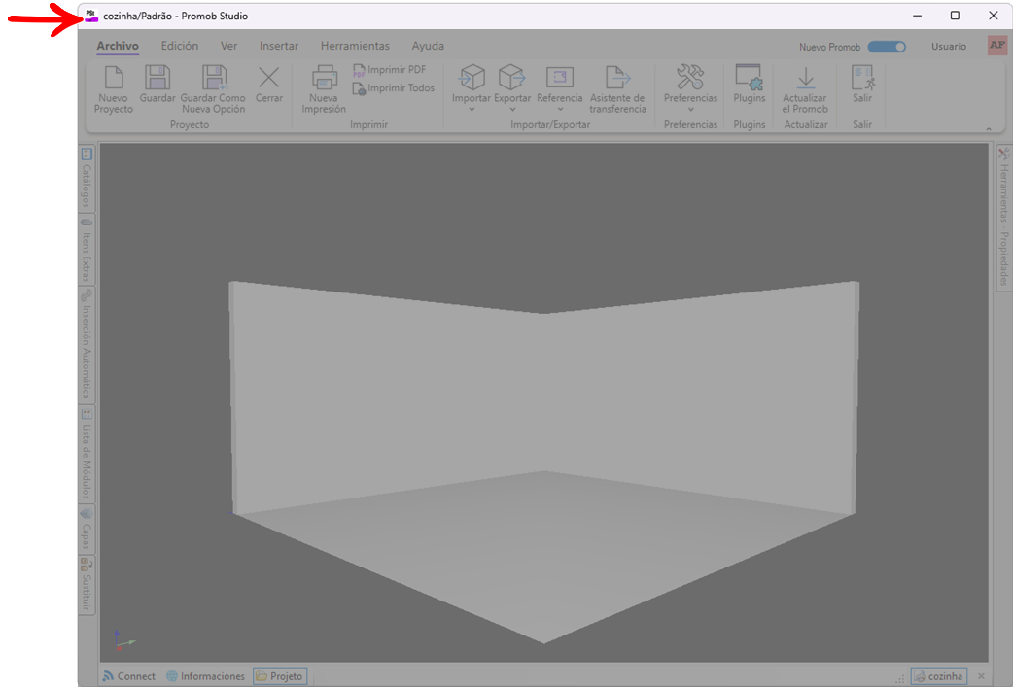Click the Usuario label

click(x=949, y=47)
